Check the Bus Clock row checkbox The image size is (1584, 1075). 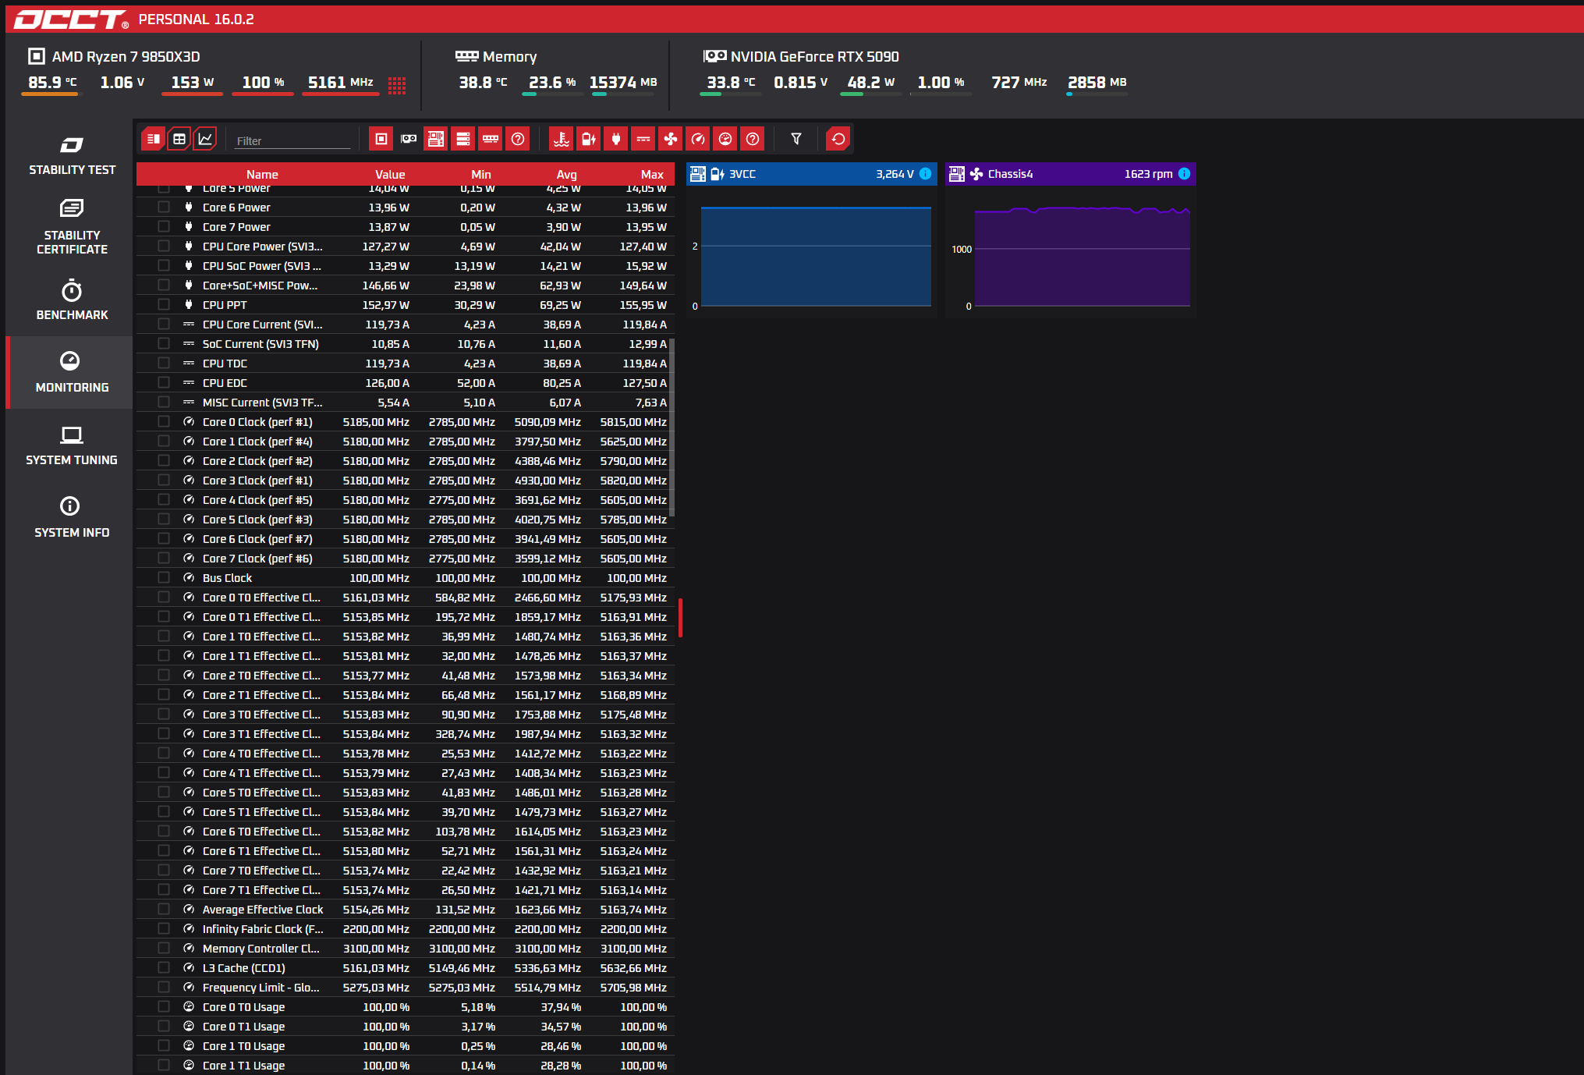click(x=164, y=577)
